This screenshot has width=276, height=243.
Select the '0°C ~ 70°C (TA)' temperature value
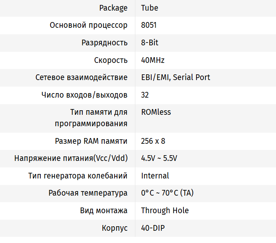coord(167,193)
